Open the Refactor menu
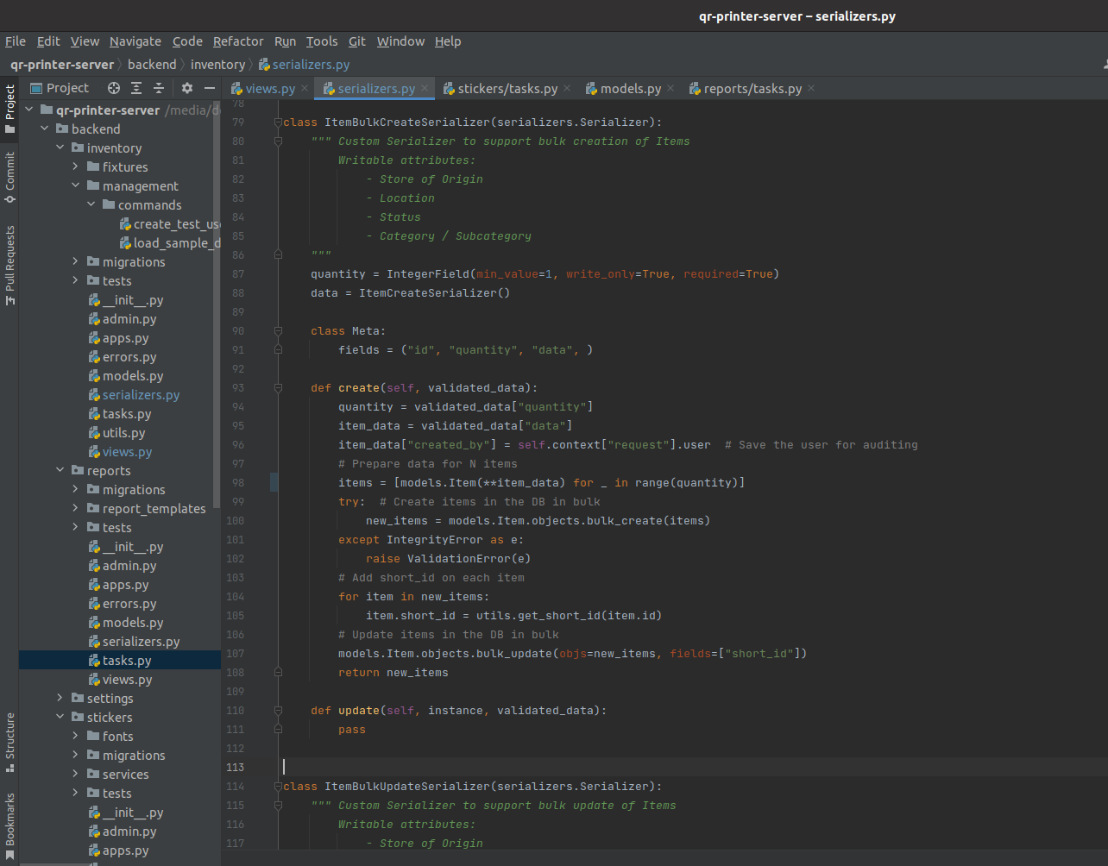The image size is (1108, 866). (x=238, y=41)
